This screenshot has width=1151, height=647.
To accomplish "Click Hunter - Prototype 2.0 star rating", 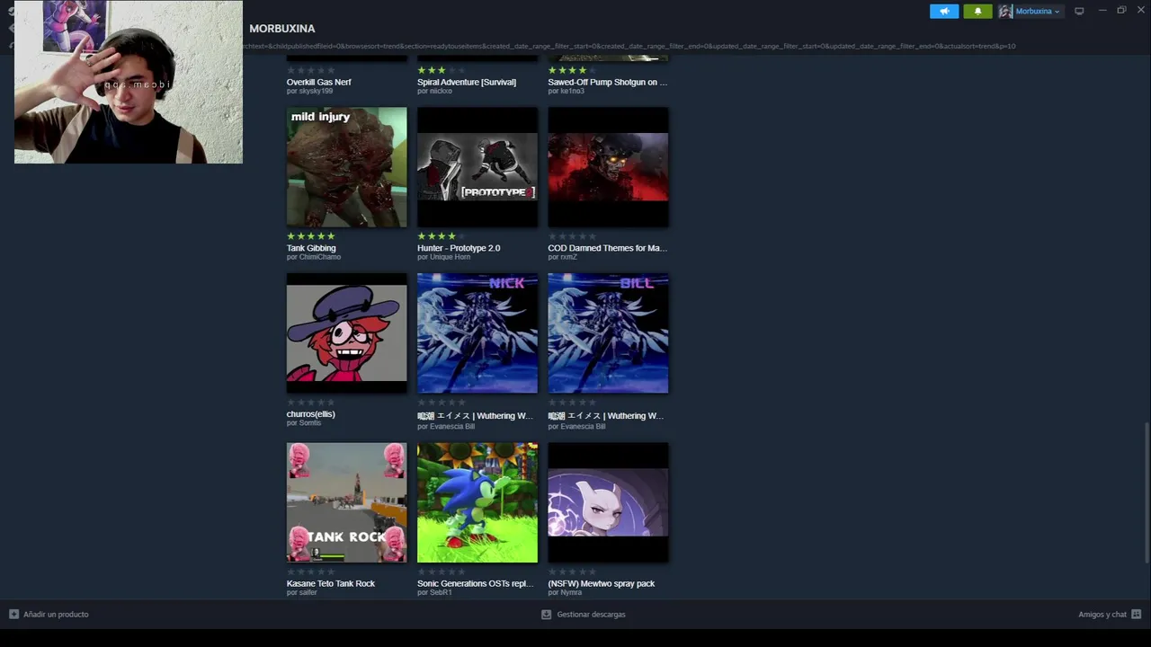I will pos(442,236).
